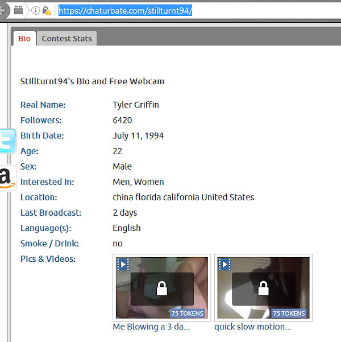Click the Language value English
The height and width of the screenshot is (342, 341).
127,228
